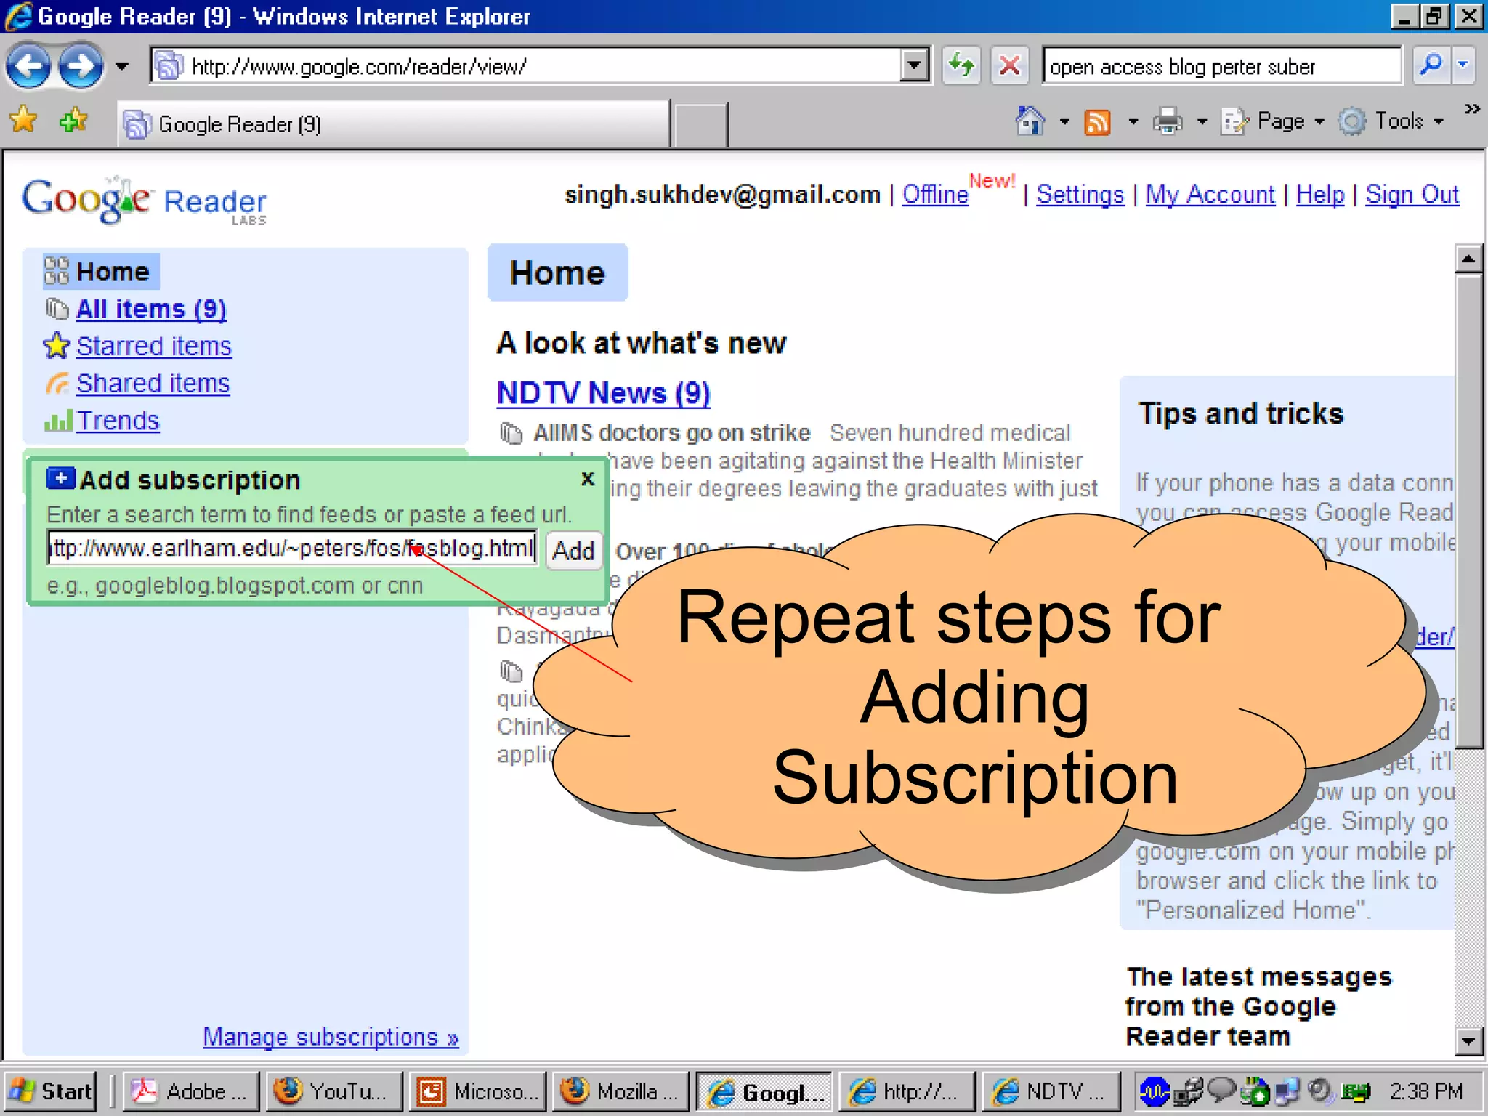Click the browser Back arrow button
This screenshot has width=1488, height=1116.
[29, 67]
